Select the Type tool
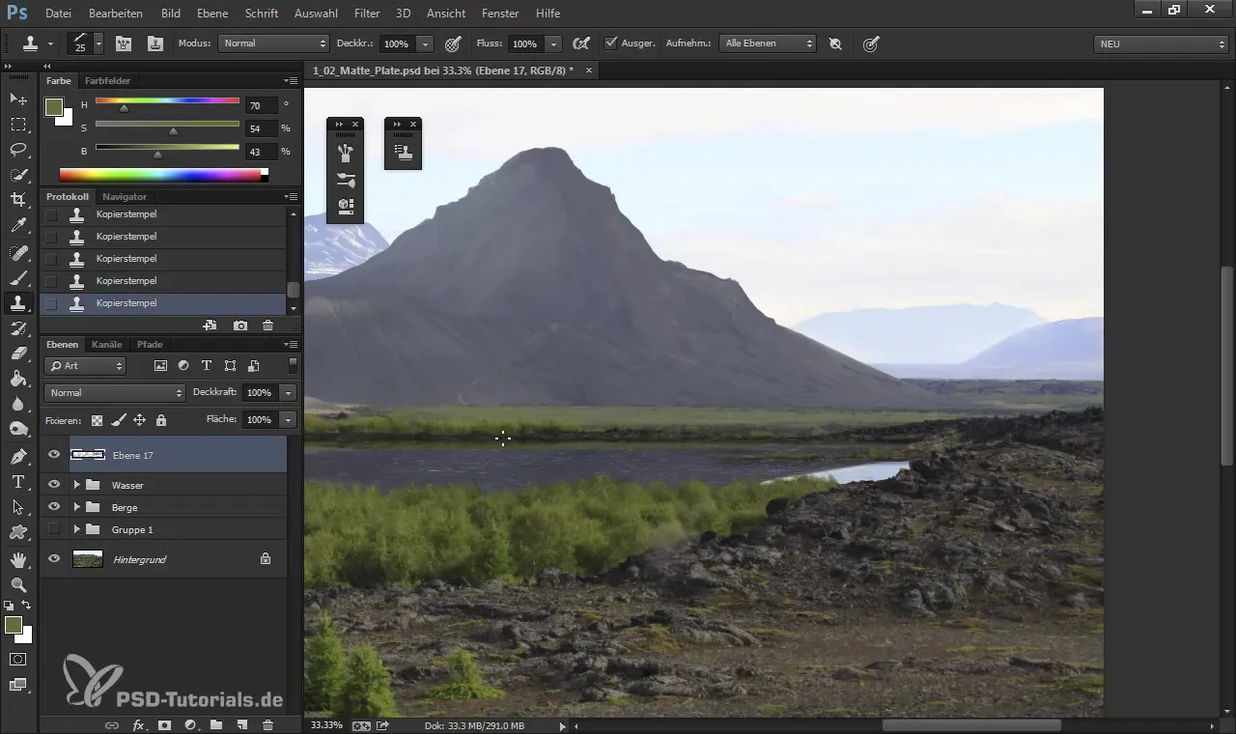The height and width of the screenshot is (734, 1236). coord(18,482)
